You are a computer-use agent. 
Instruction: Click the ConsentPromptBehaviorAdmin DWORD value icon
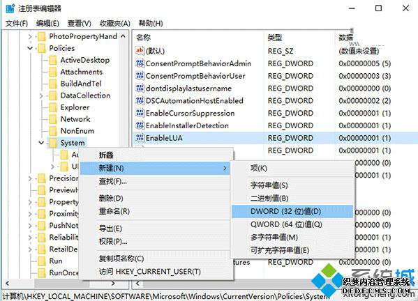coord(140,63)
